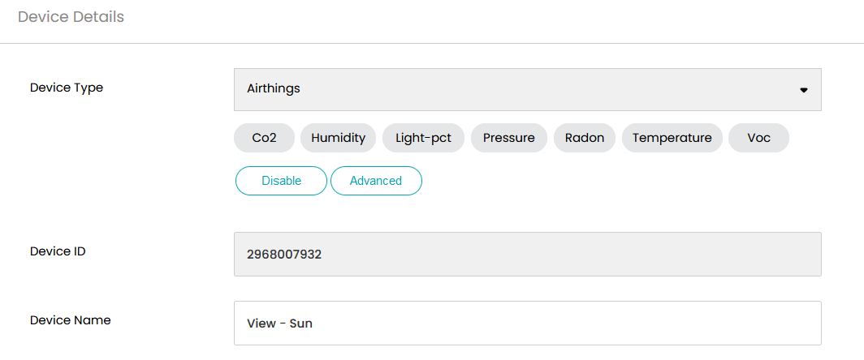Click the Radon sensor chip
This screenshot has width=864, height=360.
(x=584, y=138)
